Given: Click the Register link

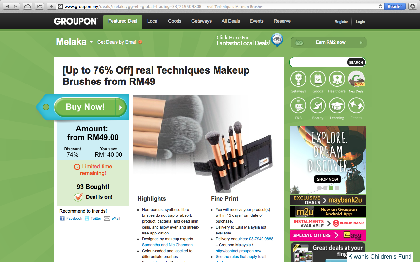Looking at the screenshot, I should coord(341,22).
